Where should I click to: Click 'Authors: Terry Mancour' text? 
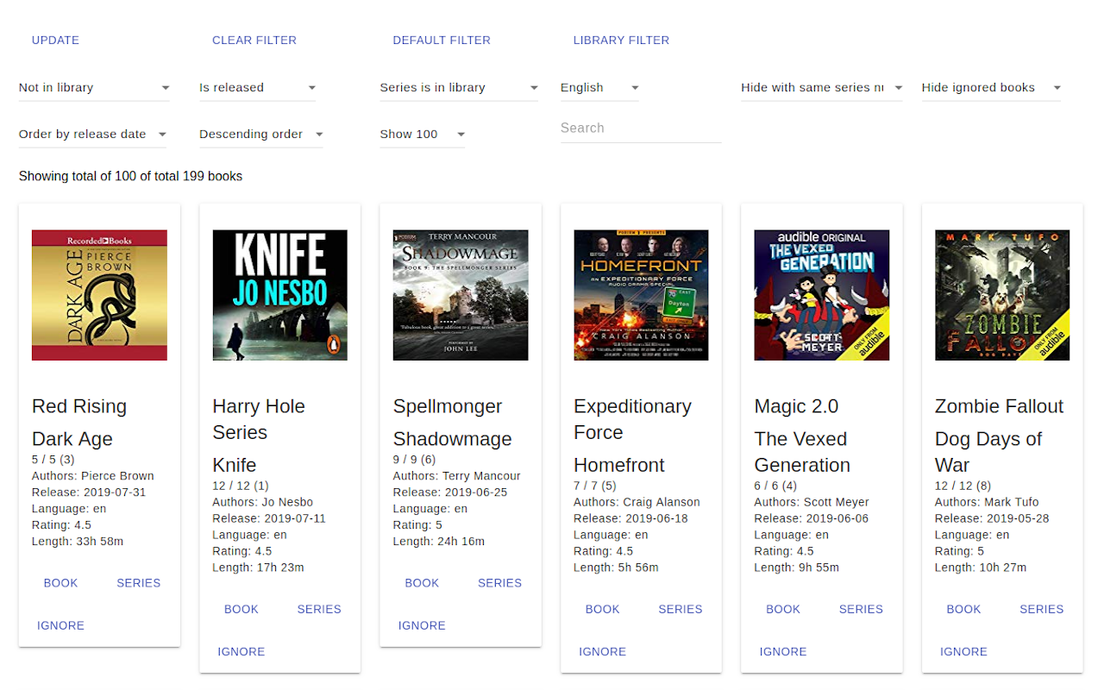point(457,476)
